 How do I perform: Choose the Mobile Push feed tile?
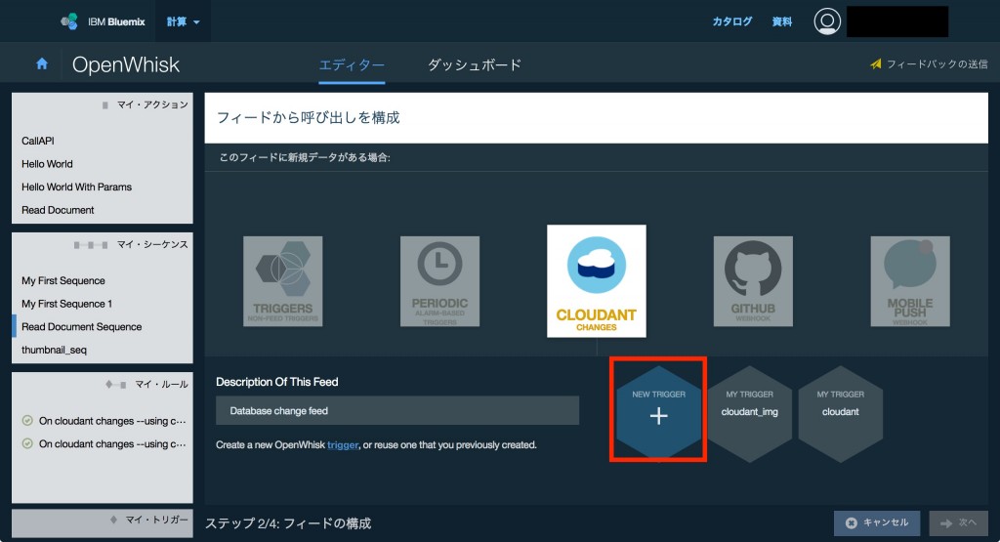click(x=910, y=281)
